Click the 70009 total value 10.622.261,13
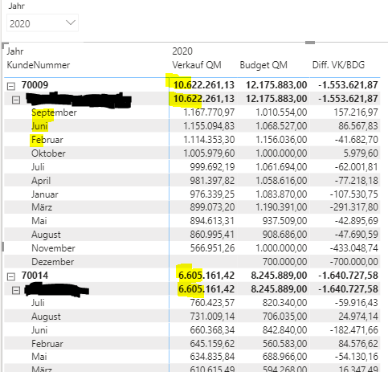388x372 pixels. pyautogui.click(x=204, y=85)
